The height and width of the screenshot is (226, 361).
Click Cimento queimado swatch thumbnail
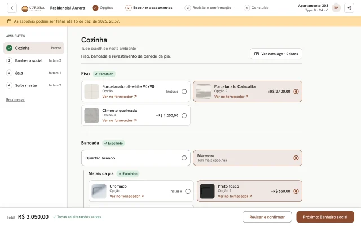(91, 115)
